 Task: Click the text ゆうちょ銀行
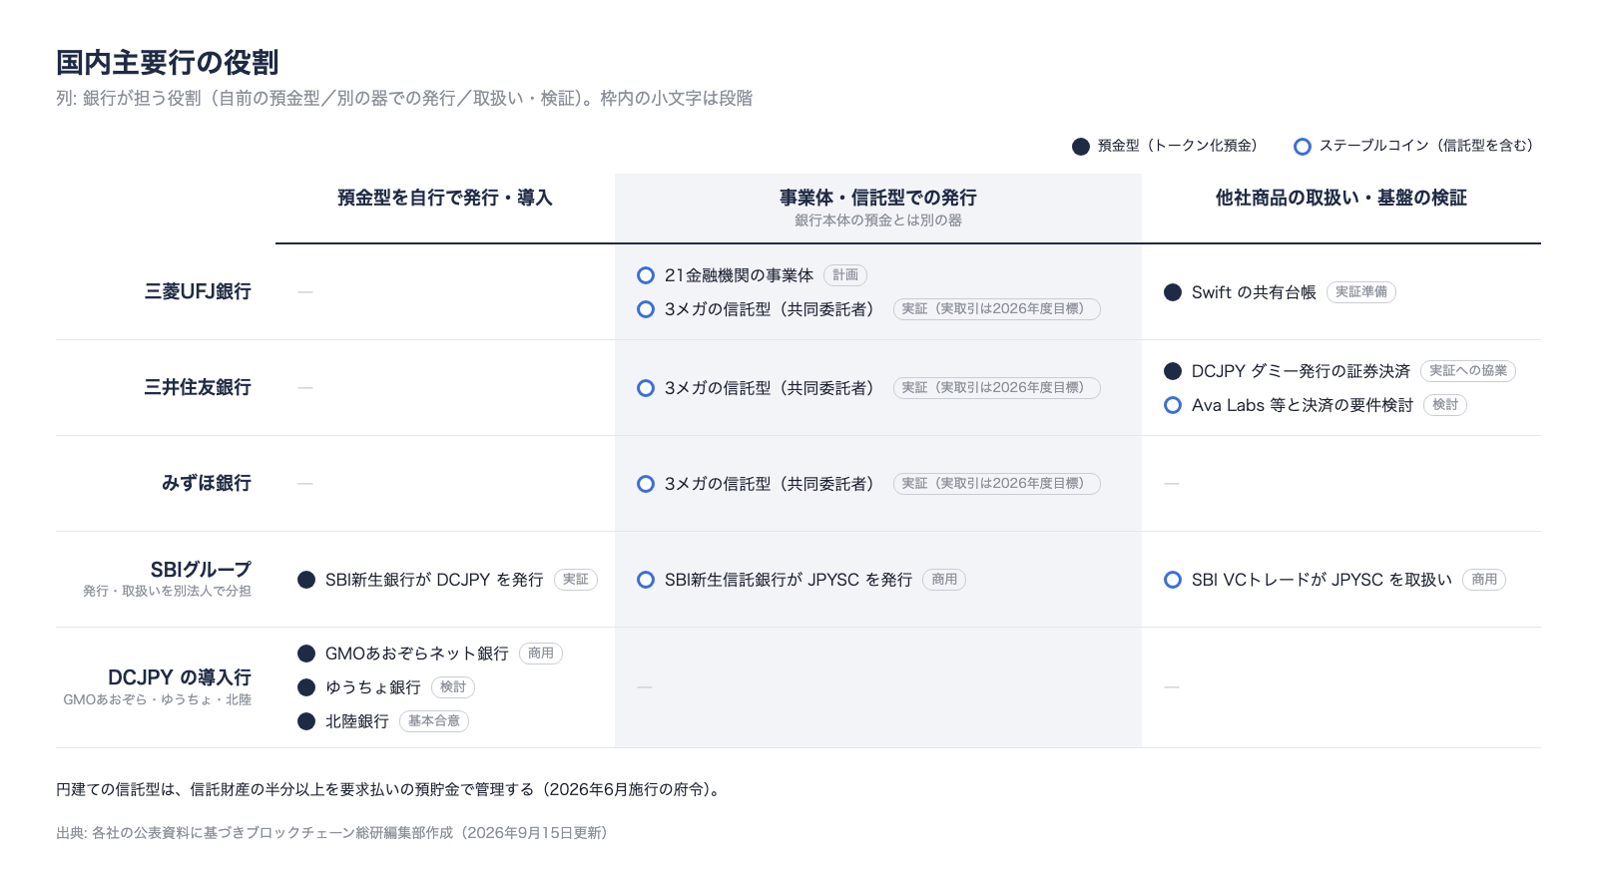373,687
